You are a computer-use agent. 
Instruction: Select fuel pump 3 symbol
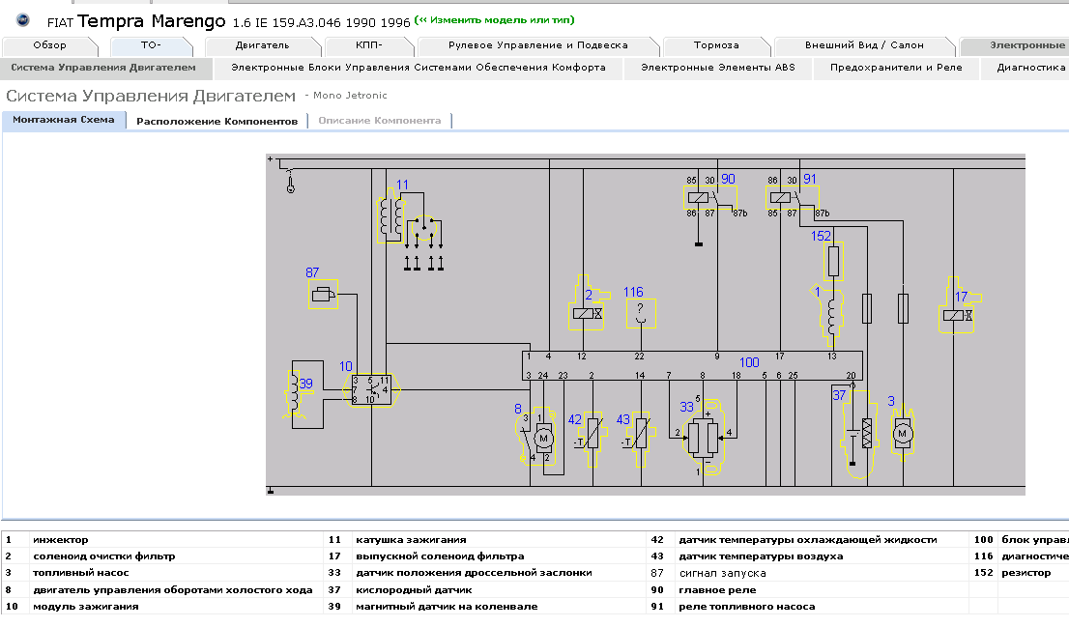point(903,432)
